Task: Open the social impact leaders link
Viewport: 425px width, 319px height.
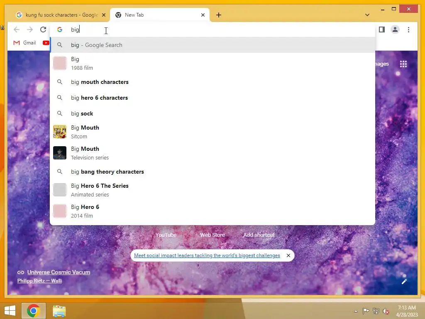Action: tap(207, 255)
